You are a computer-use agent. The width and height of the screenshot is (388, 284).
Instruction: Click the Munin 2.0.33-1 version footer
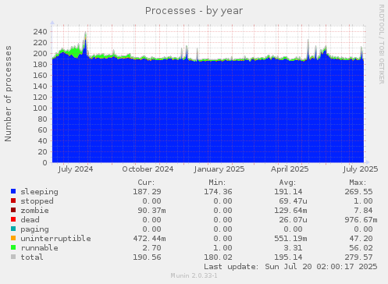point(194,275)
